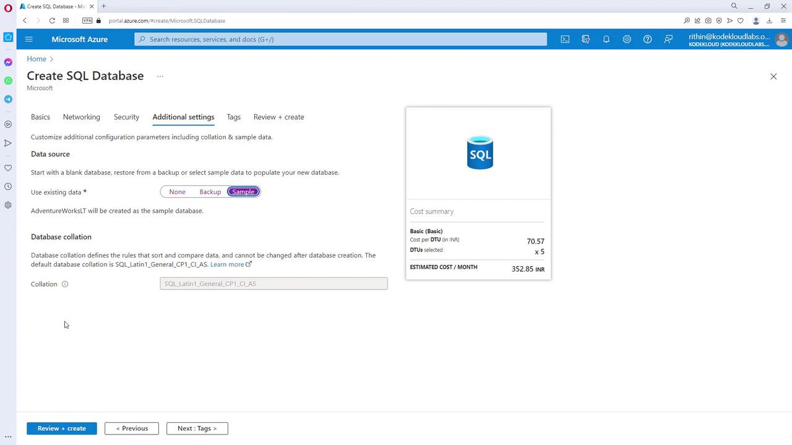Viewport: 792px width, 445px height.
Task: Open the Opera sidebar player icon
Action: click(x=8, y=124)
